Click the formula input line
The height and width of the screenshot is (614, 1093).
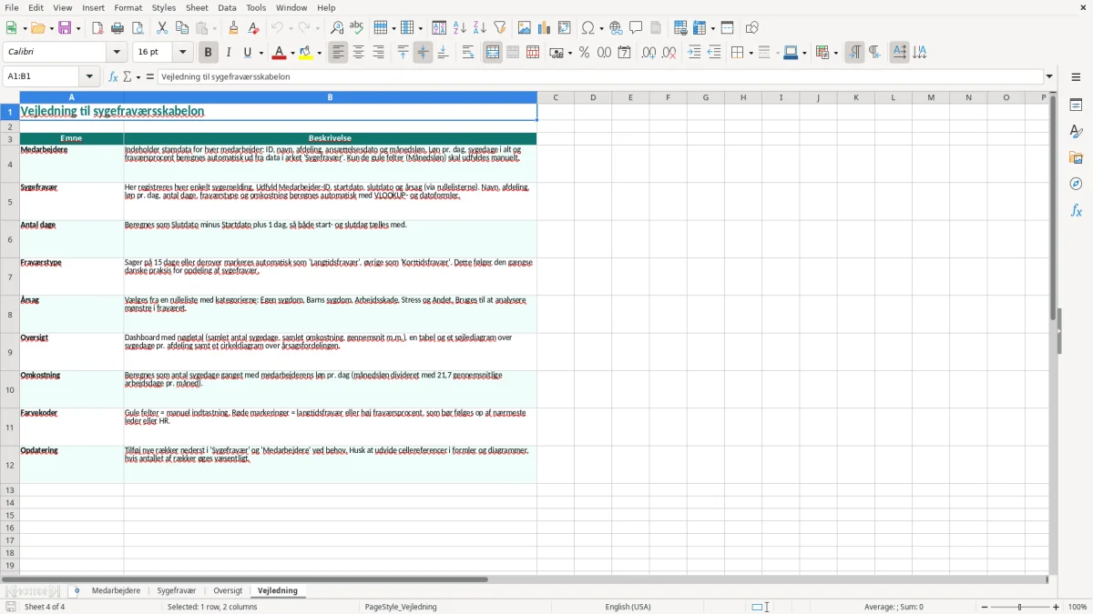tap(600, 76)
